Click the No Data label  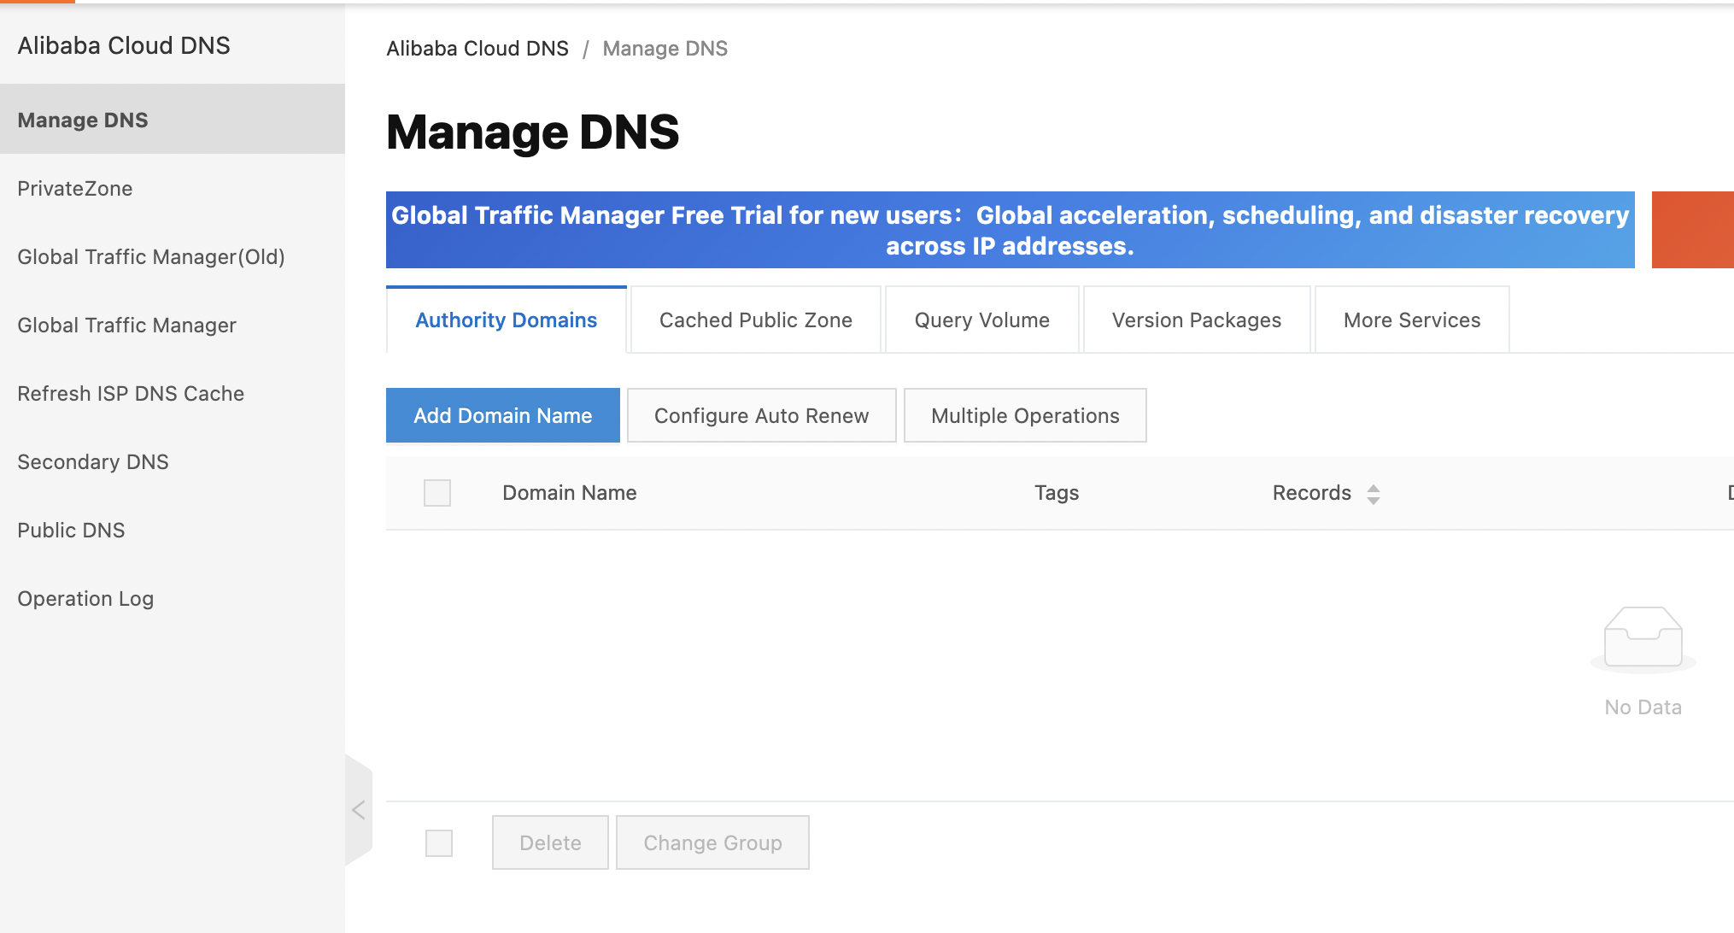pos(1643,707)
